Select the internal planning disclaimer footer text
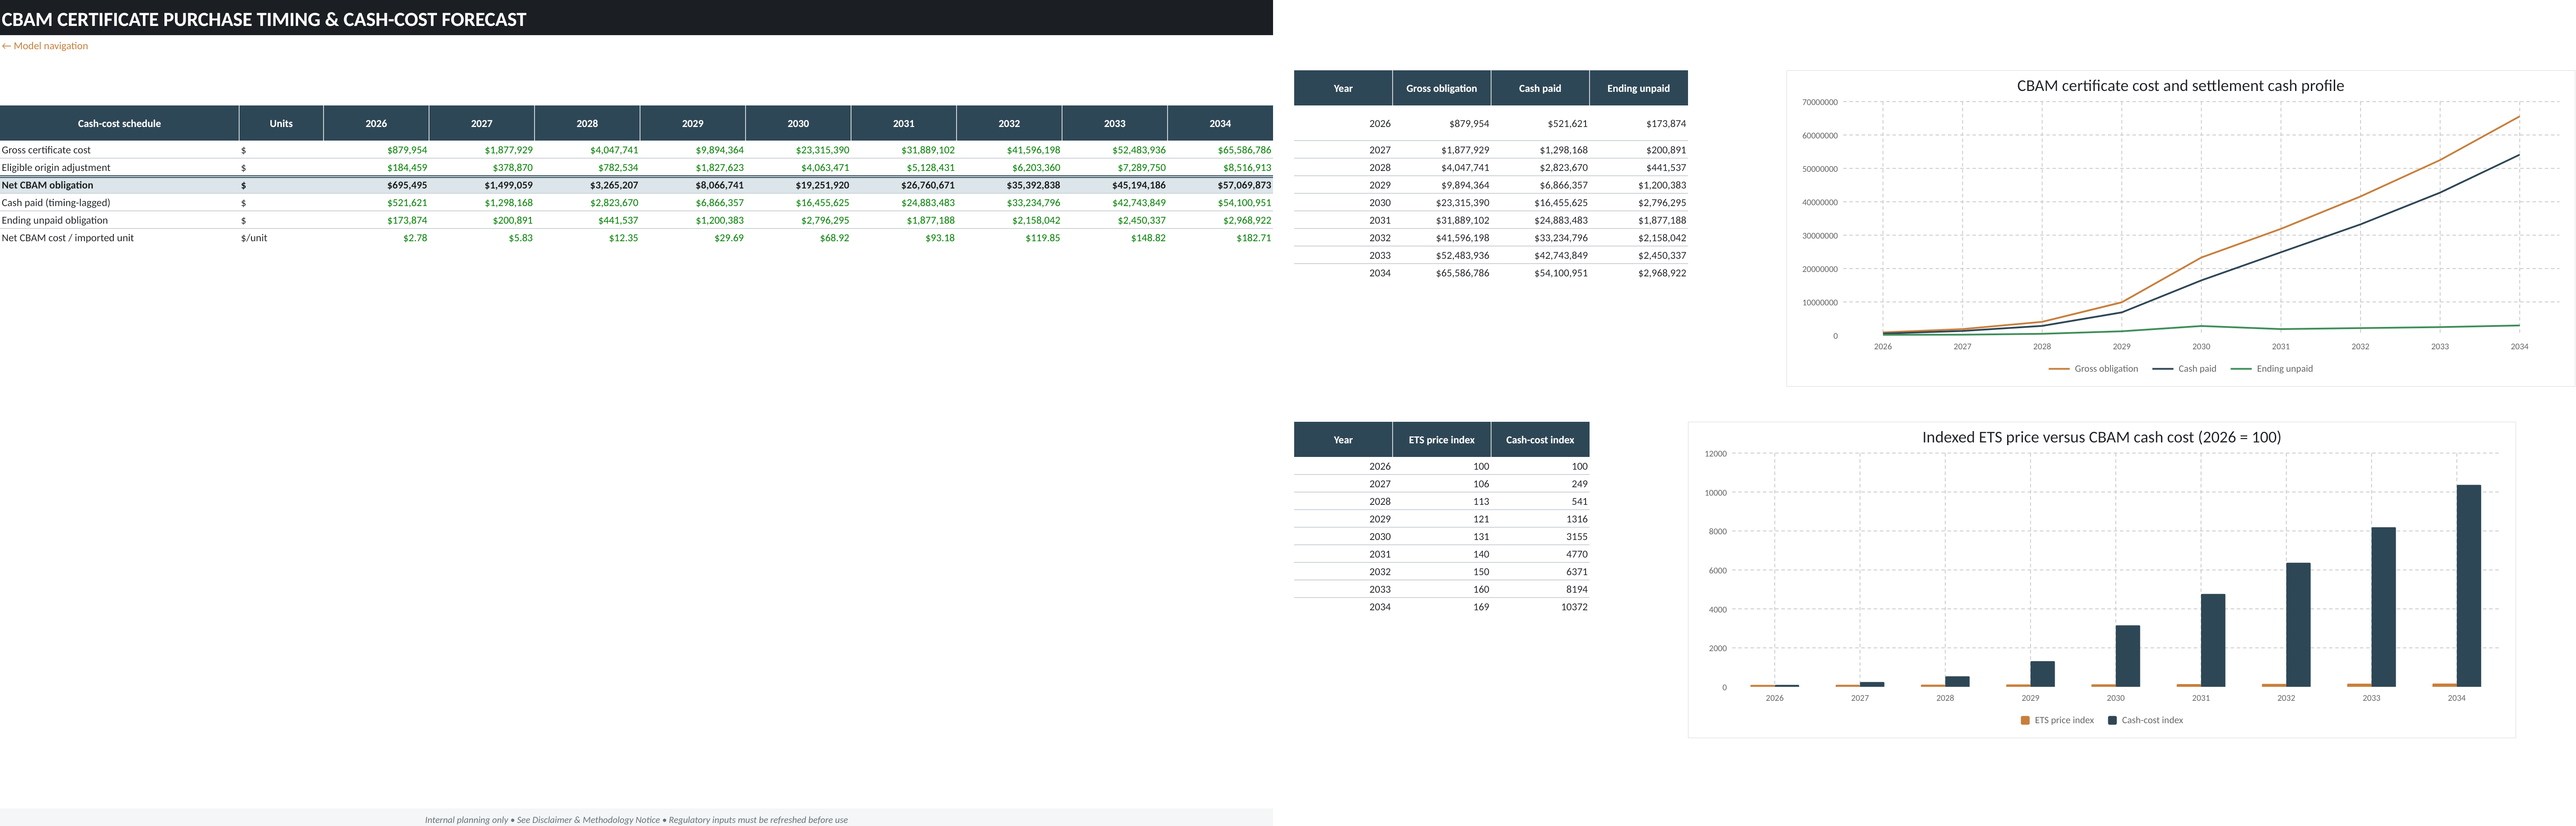This screenshot has width=2576, height=826. [636, 820]
